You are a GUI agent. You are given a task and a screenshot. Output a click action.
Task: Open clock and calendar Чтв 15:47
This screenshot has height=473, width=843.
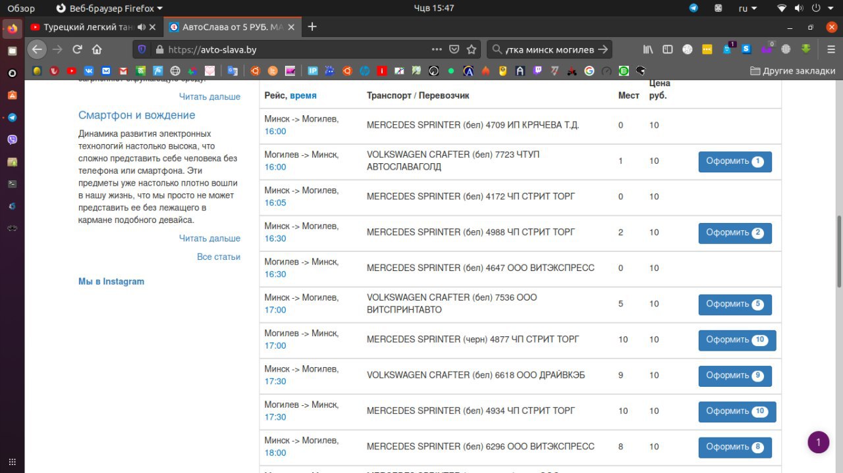click(434, 8)
